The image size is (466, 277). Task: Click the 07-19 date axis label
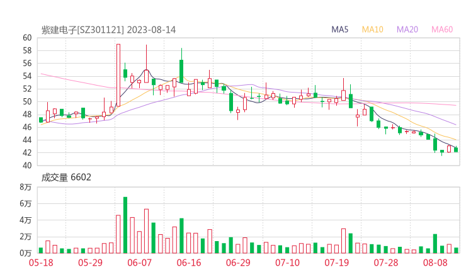tap(336, 263)
